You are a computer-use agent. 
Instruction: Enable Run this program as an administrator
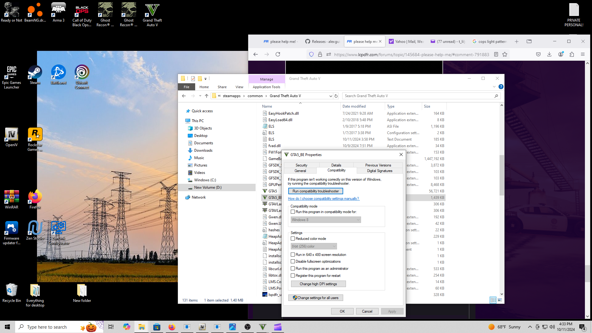click(293, 269)
